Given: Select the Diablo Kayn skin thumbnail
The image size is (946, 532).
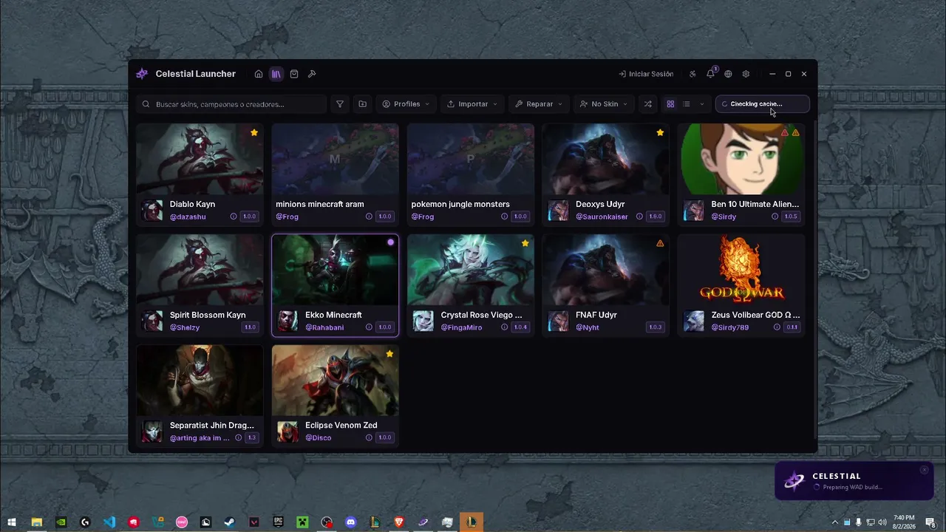Looking at the screenshot, I should (200, 160).
